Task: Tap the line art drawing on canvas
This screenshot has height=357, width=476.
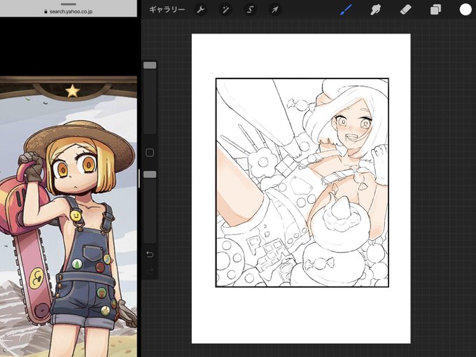Action: click(x=302, y=183)
